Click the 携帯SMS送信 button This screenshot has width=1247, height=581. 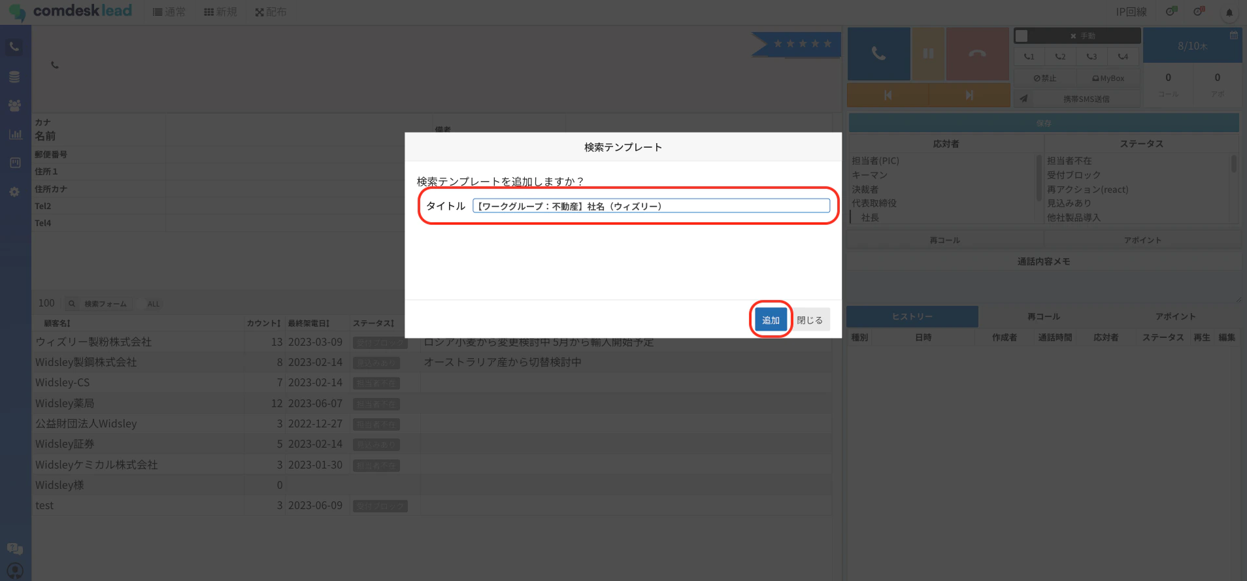pyautogui.click(x=1086, y=99)
